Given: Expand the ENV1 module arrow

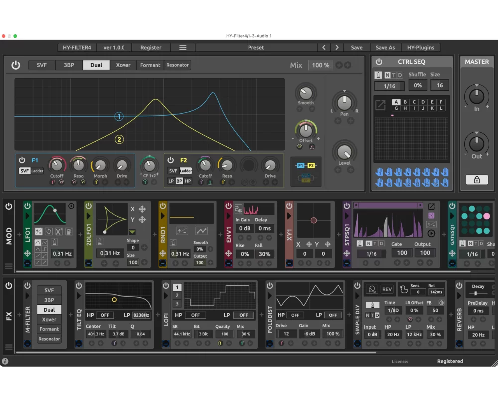Looking at the screenshot, I should coord(228,216).
